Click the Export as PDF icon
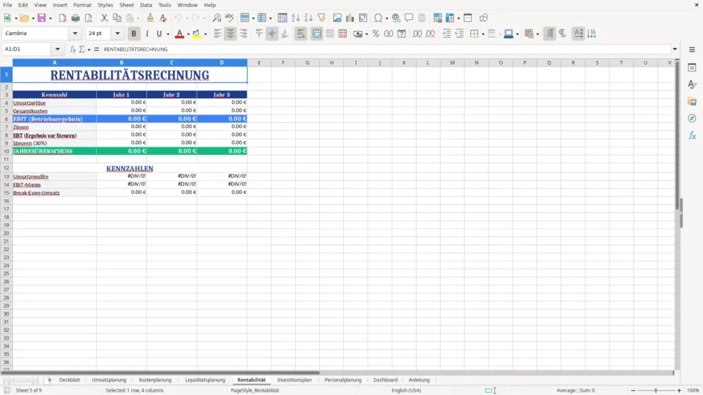Viewport: 703px width, 395px height. (x=62, y=18)
